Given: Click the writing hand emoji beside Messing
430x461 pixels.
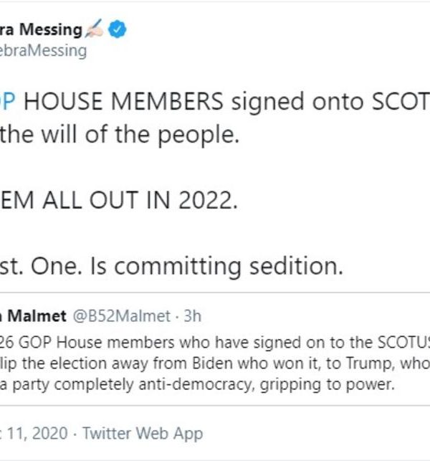Looking at the screenshot, I should (95, 29).
